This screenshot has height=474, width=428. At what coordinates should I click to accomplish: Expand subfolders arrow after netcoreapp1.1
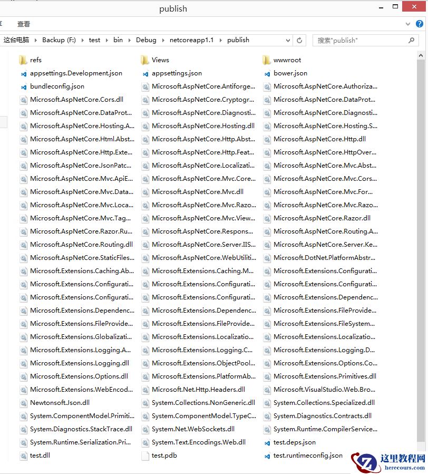(221, 40)
